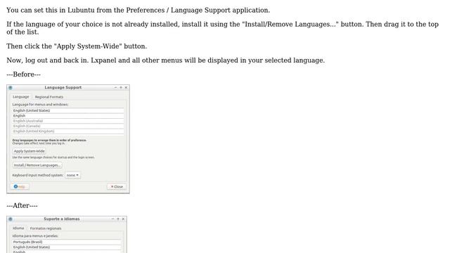Click the Close button at dialog bottom
This screenshot has height=253, width=450.
[117, 187]
